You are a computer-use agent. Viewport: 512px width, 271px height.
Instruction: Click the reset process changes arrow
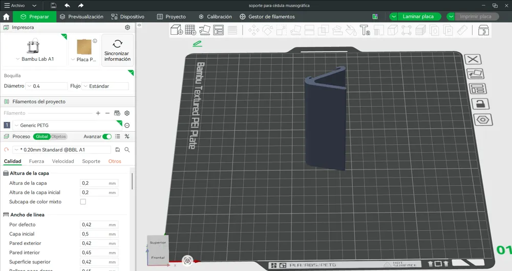point(6,150)
